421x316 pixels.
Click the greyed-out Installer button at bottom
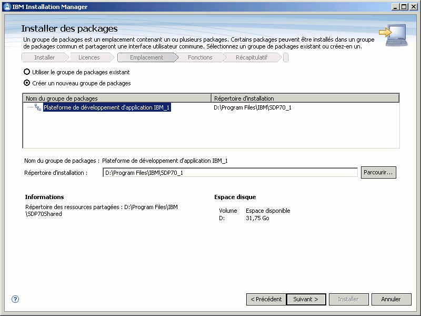(x=348, y=299)
